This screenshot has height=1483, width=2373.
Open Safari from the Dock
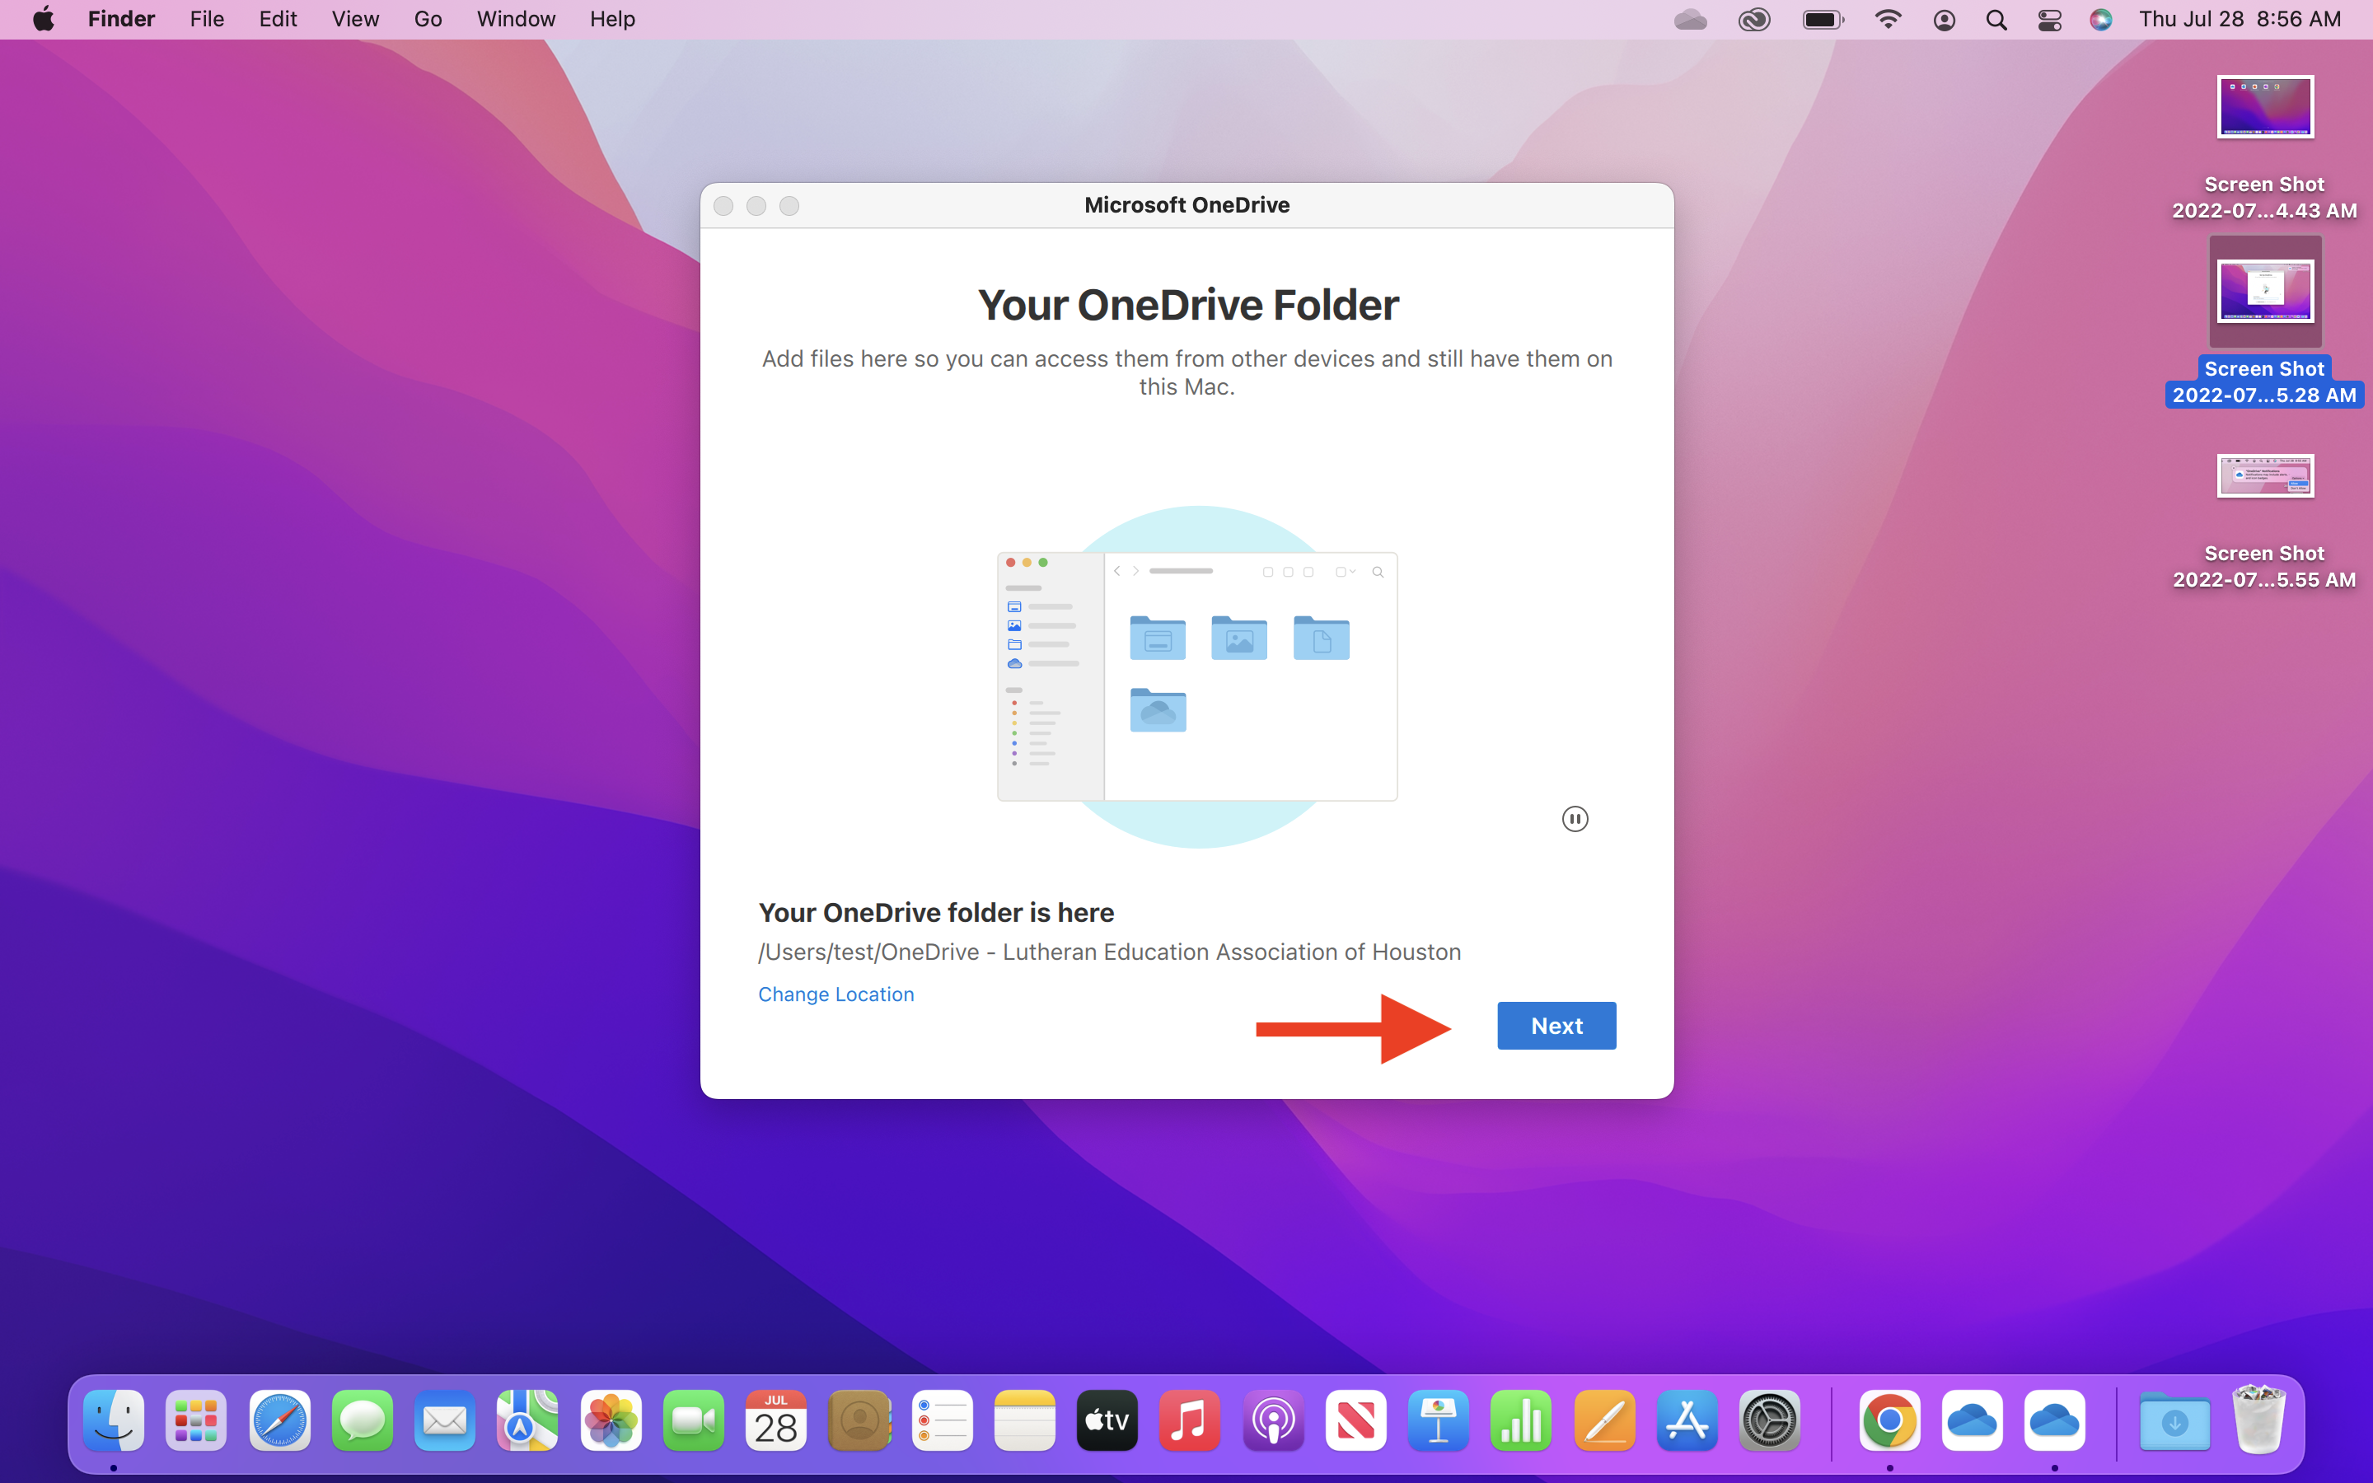279,1420
